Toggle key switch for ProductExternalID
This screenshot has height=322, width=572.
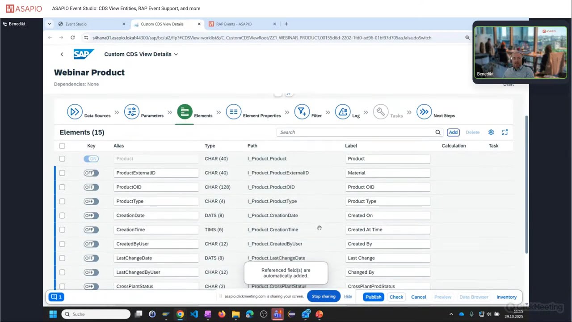[91, 173]
